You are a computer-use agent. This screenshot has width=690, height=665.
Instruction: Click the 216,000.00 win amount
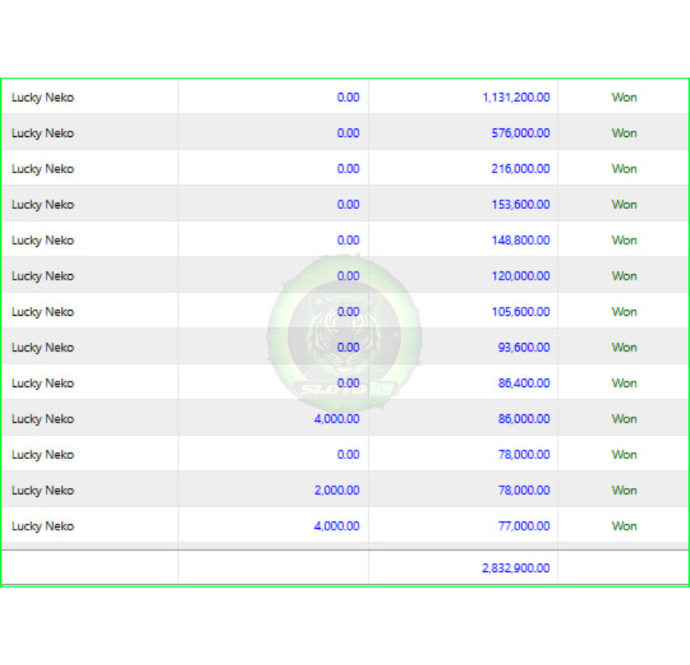click(521, 169)
